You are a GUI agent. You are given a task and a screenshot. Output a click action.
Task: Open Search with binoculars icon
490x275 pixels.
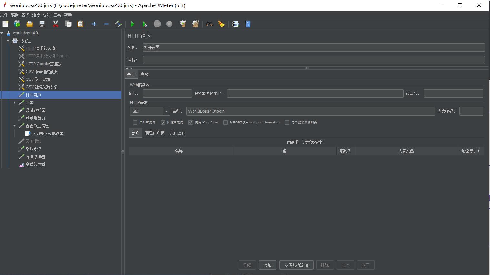coord(209,24)
